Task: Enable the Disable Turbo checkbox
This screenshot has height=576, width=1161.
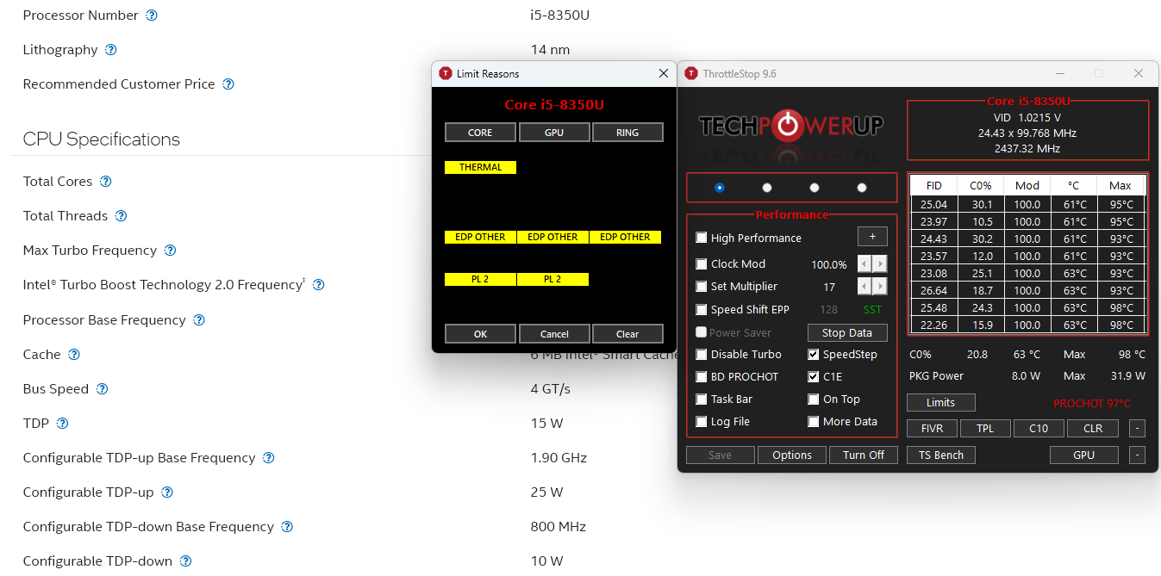Action: pos(702,355)
